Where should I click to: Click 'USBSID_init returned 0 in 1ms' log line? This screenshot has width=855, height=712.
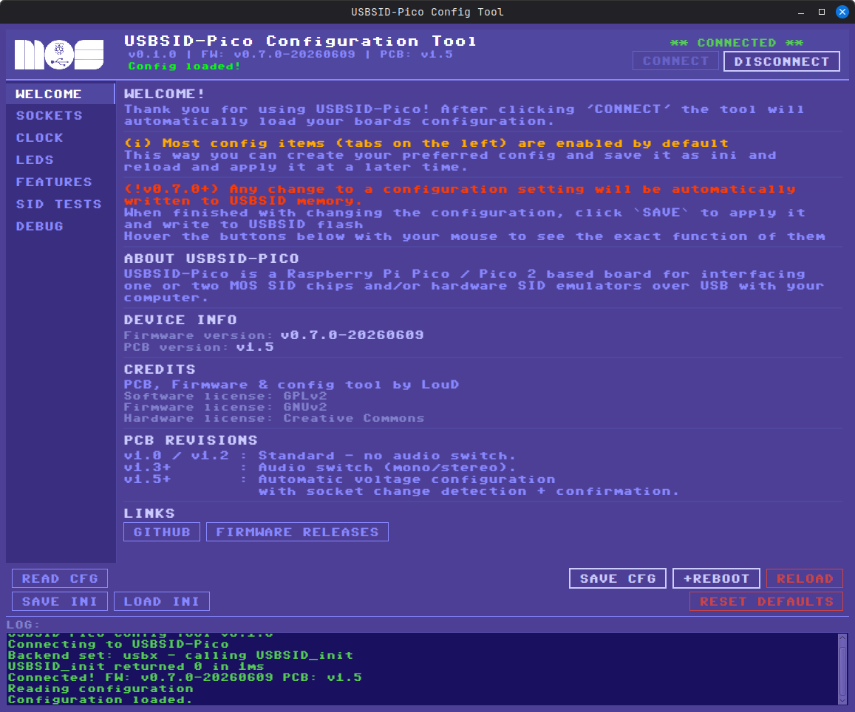coord(136,666)
